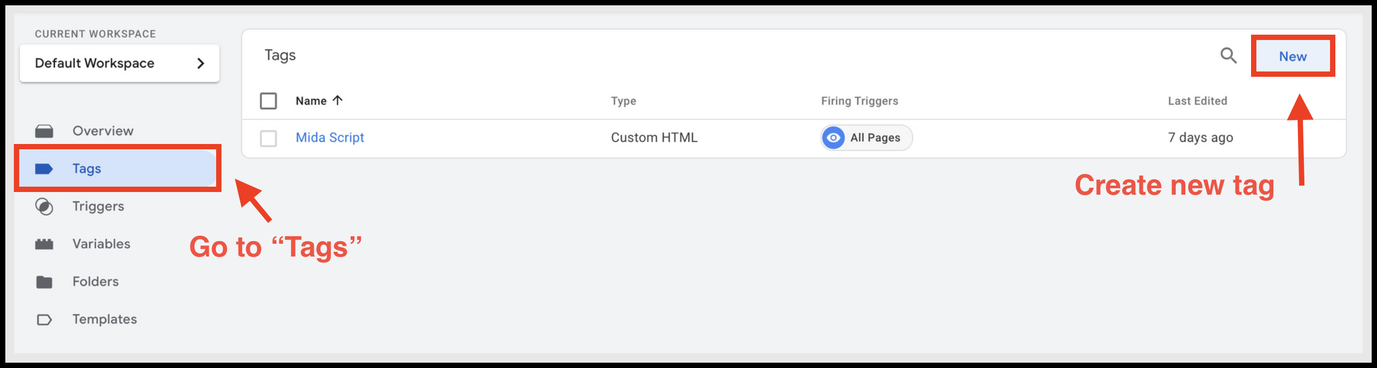Screen dimensions: 1377x368
Task: Tick the select-all checkbox in header row
Action: [x=268, y=101]
